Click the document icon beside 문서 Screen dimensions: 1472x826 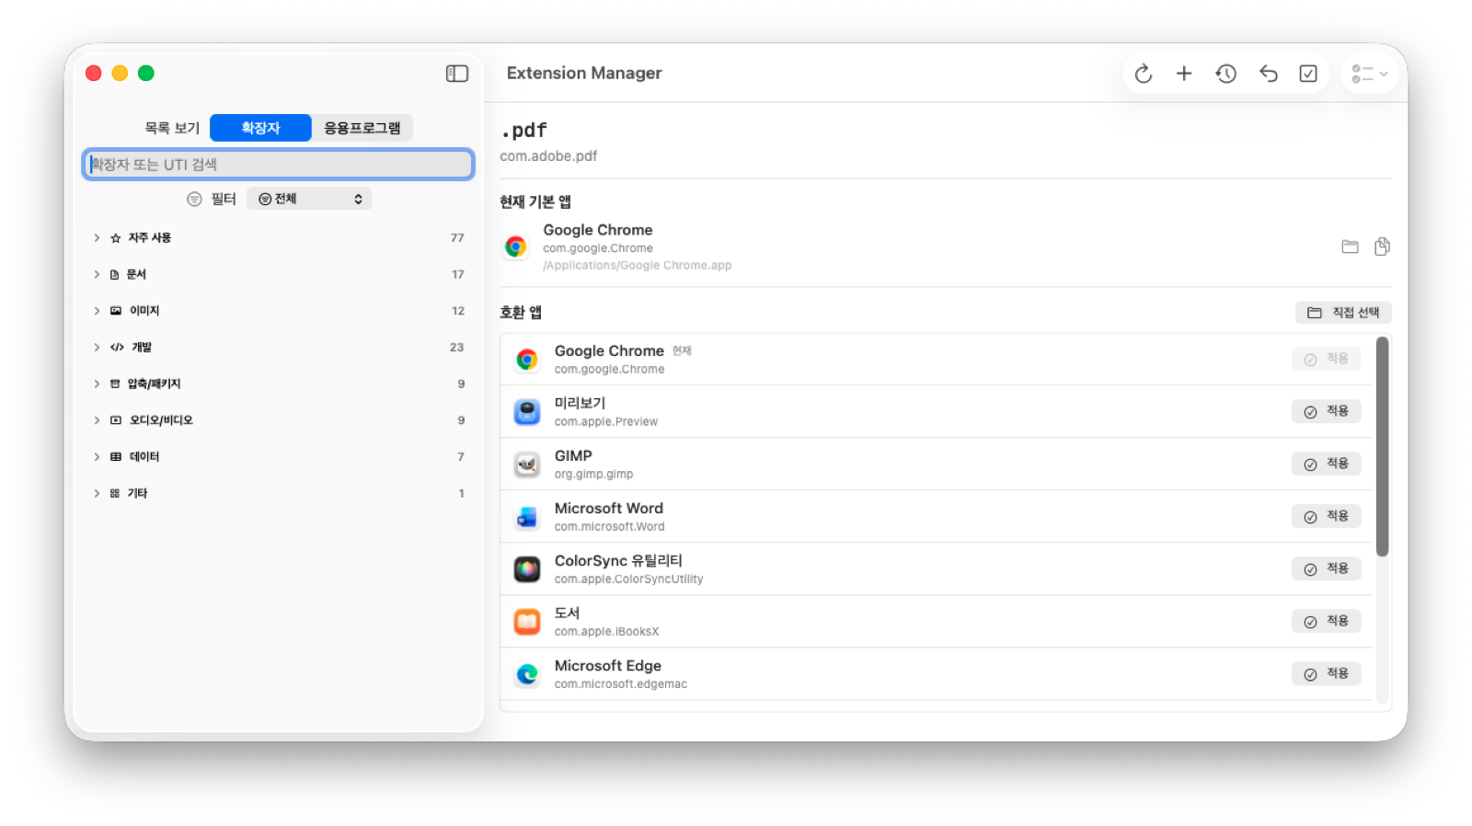pos(115,274)
